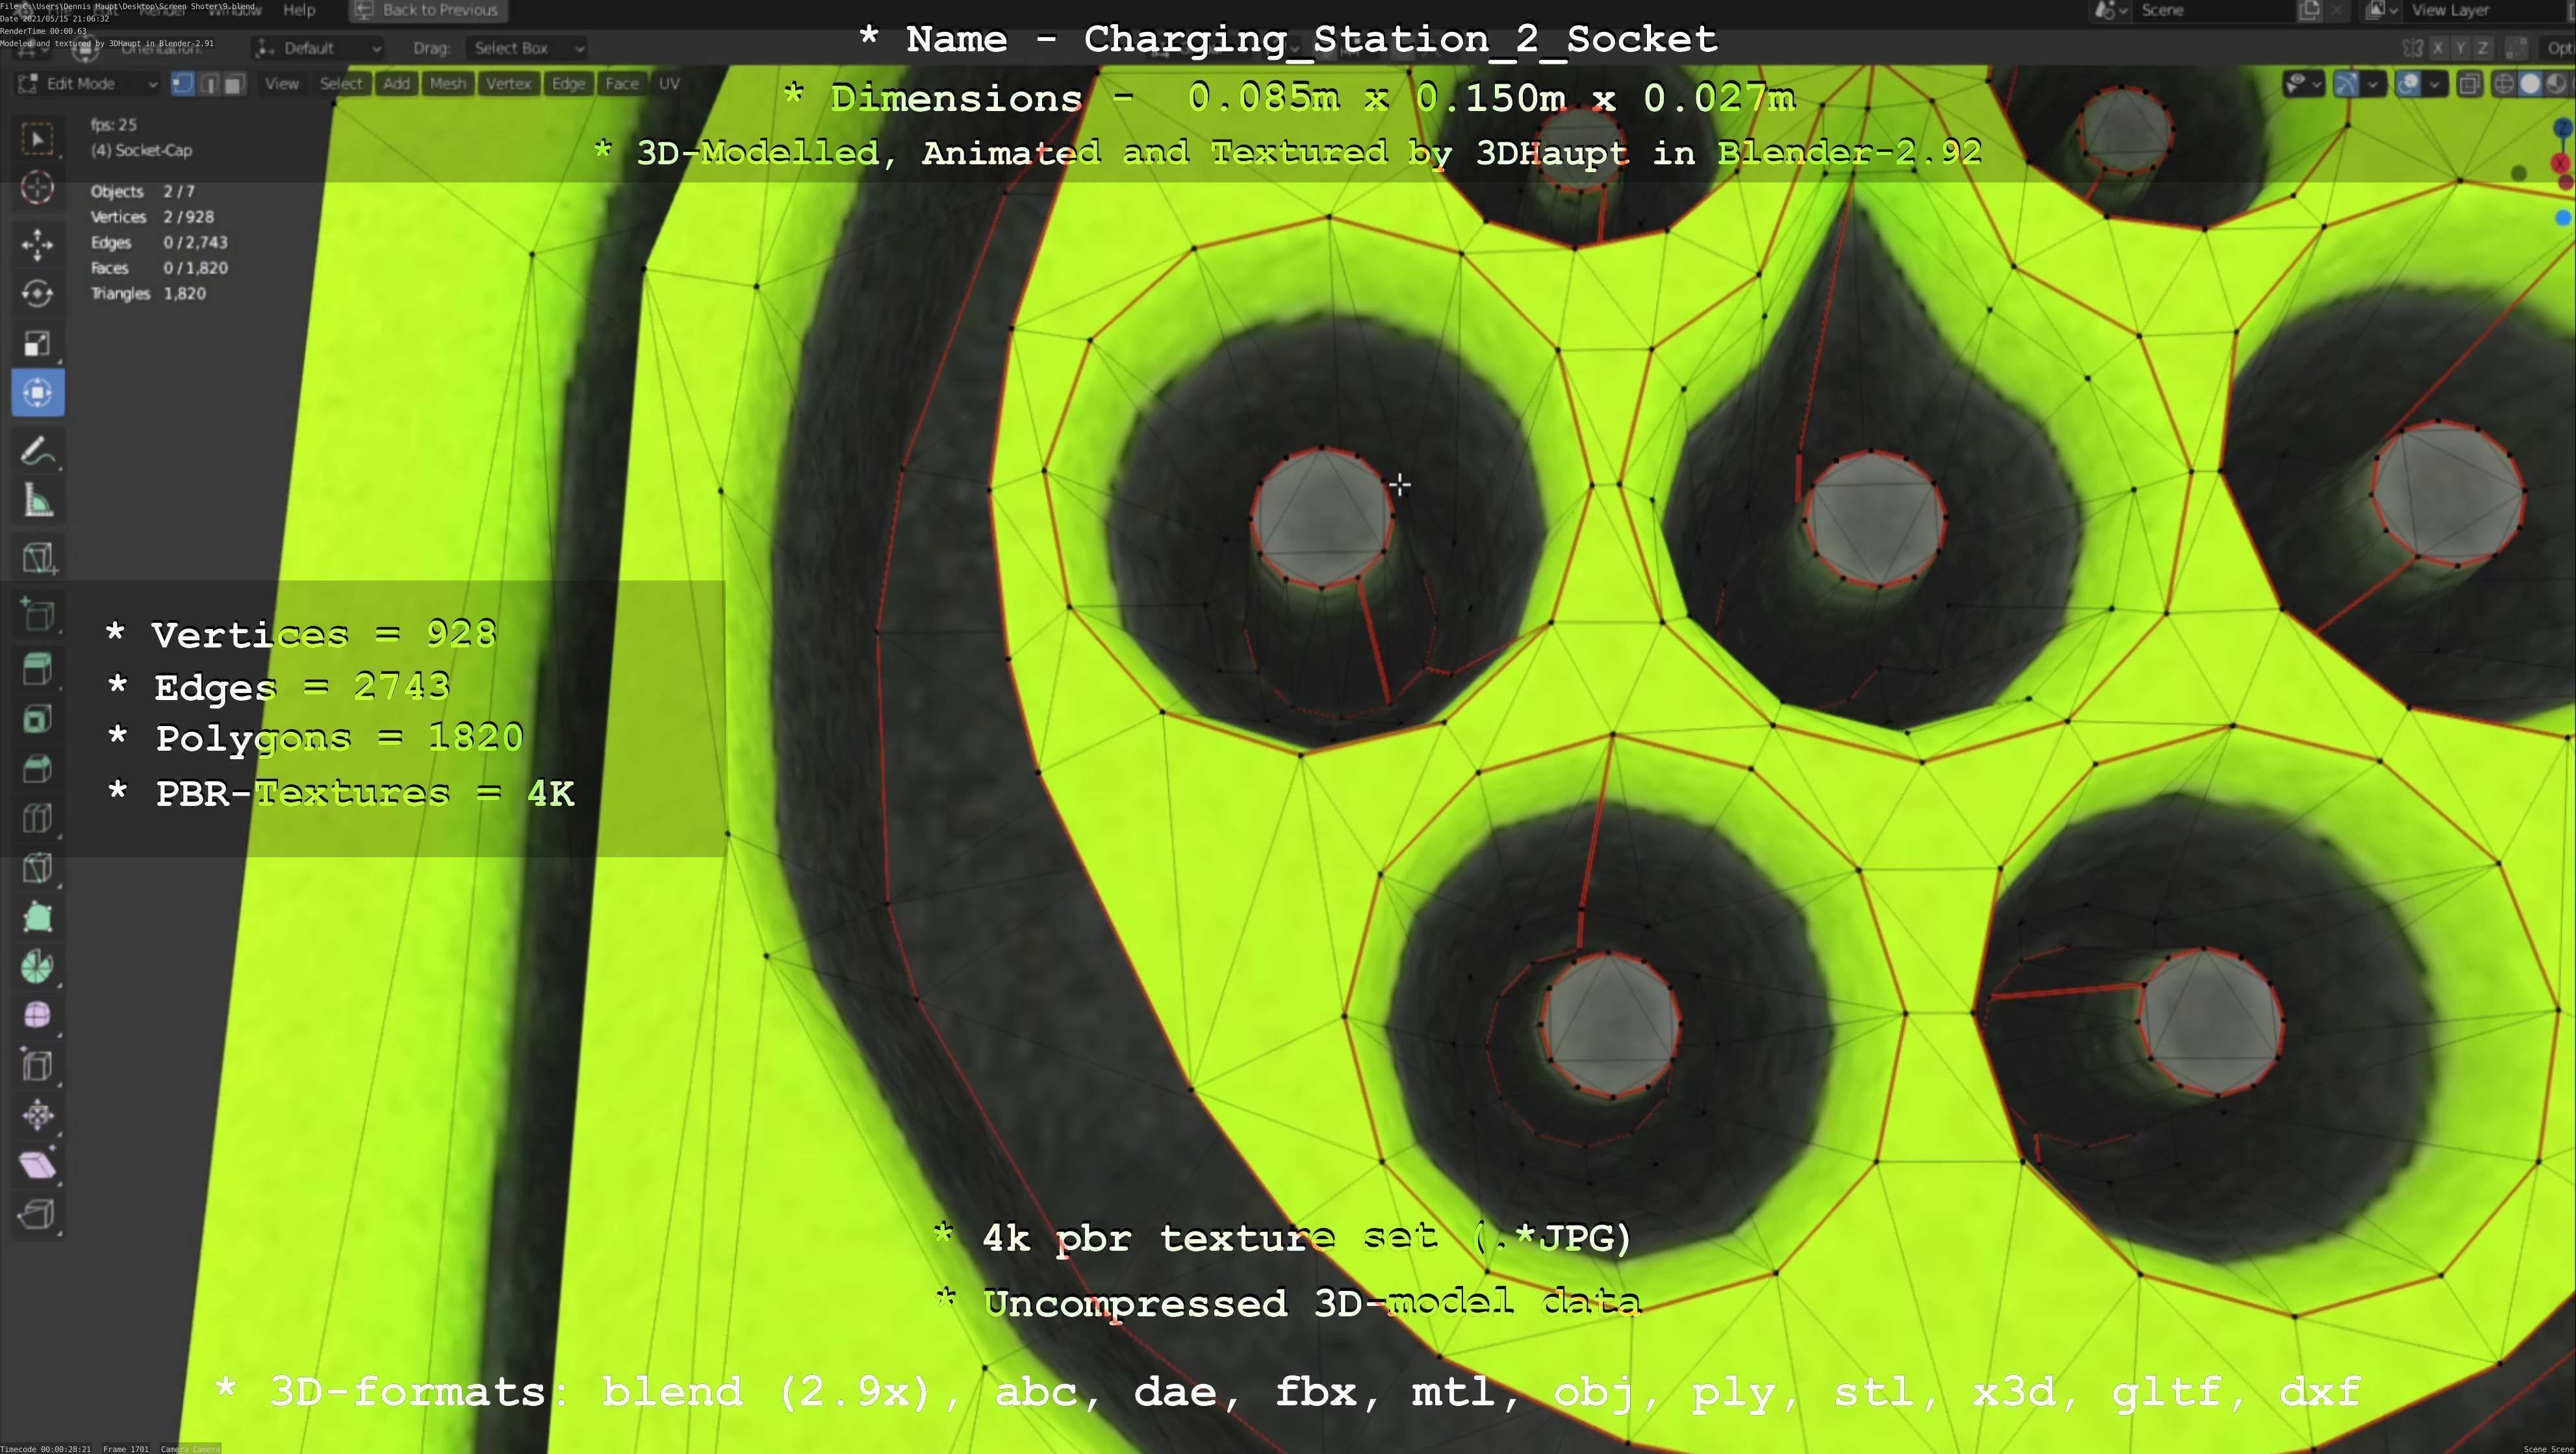Open the Mesh menu
This screenshot has height=1454, width=2576.
(x=447, y=84)
